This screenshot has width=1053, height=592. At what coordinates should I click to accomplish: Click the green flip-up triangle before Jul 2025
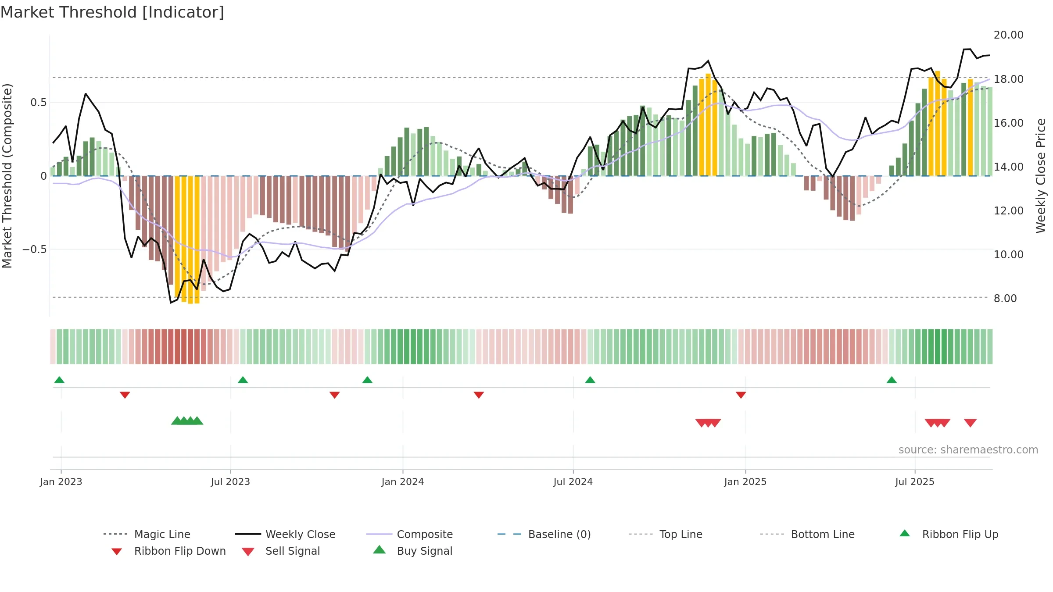892,380
